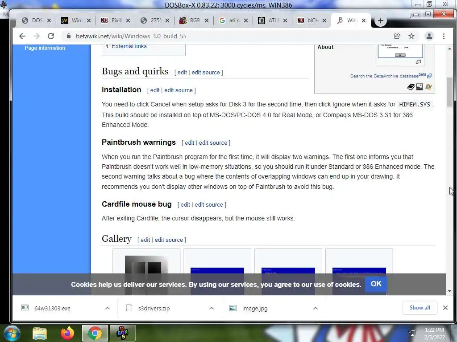Click the vertical scrollbar thumb
Viewport: 457px width, 342px height.
pos(449,92)
